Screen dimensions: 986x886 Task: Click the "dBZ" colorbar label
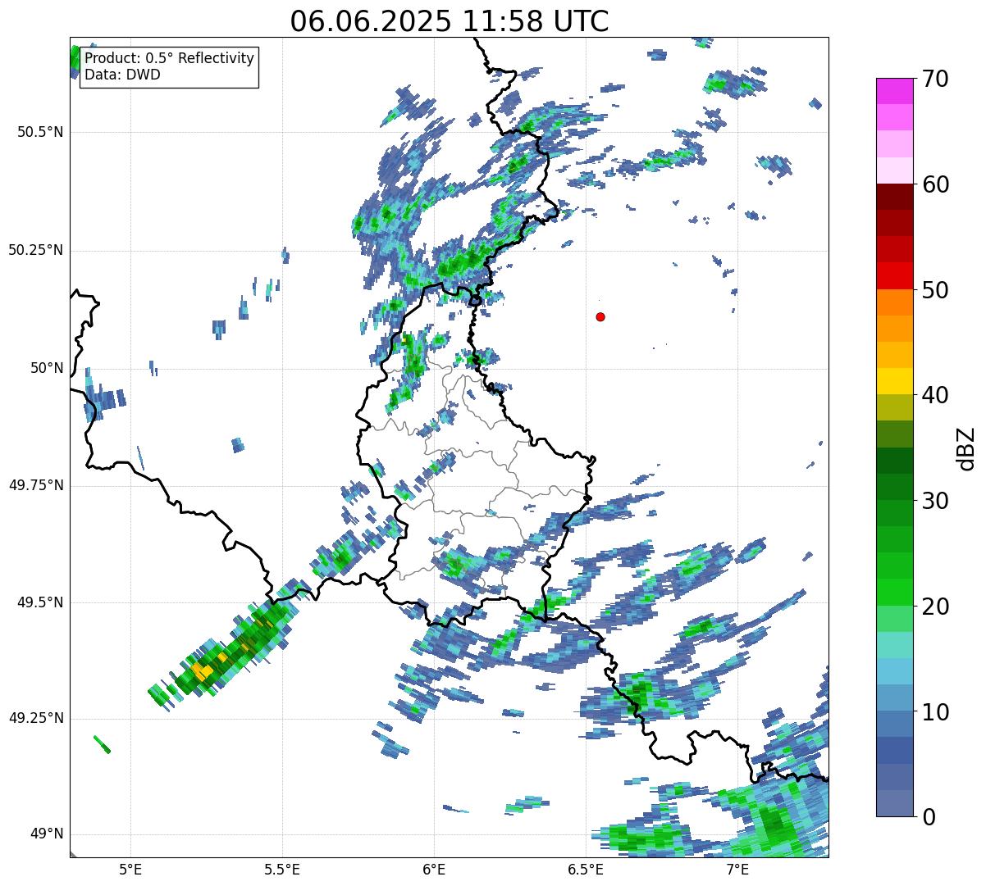click(x=966, y=448)
